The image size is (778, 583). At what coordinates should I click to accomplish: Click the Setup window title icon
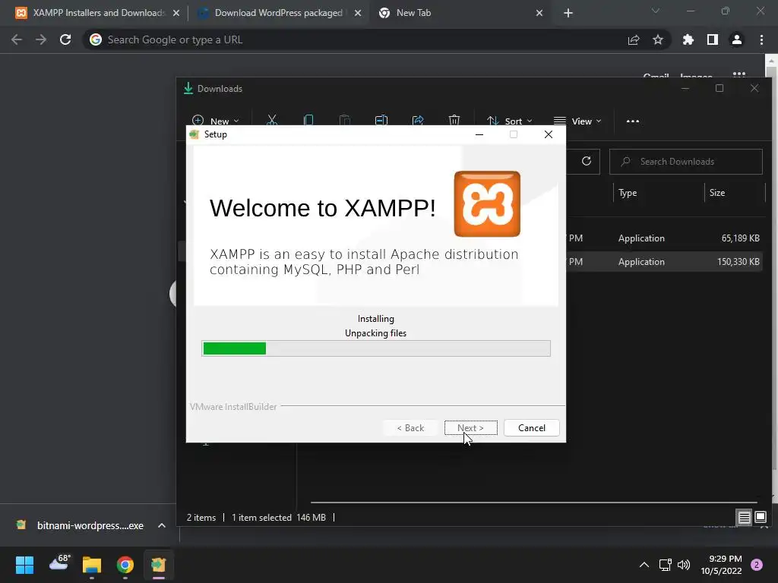(x=194, y=134)
